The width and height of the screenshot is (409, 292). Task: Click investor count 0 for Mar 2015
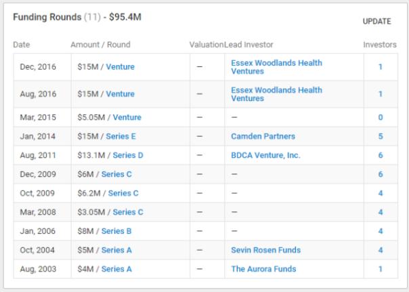pos(381,117)
